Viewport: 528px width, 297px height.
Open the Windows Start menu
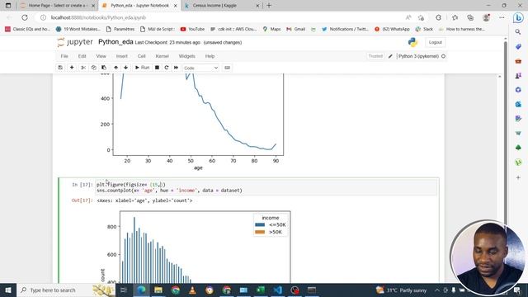point(7,290)
